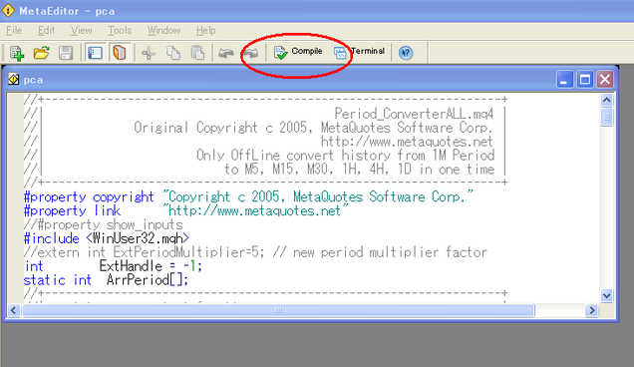Open help with the question mark icon

pos(406,53)
